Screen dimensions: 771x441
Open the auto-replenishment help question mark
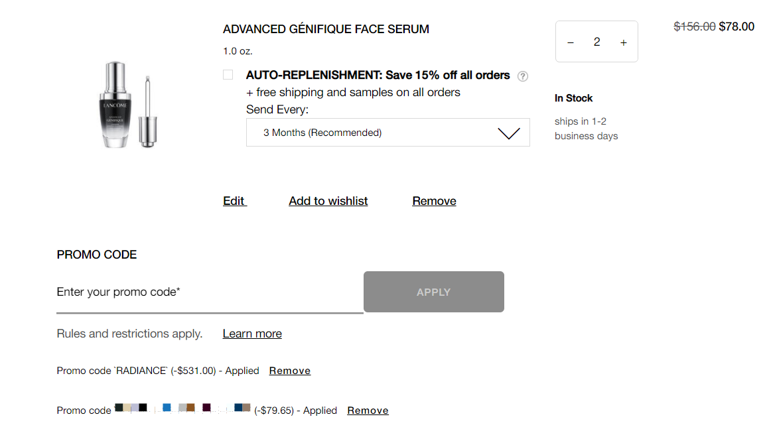pos(523,76)
